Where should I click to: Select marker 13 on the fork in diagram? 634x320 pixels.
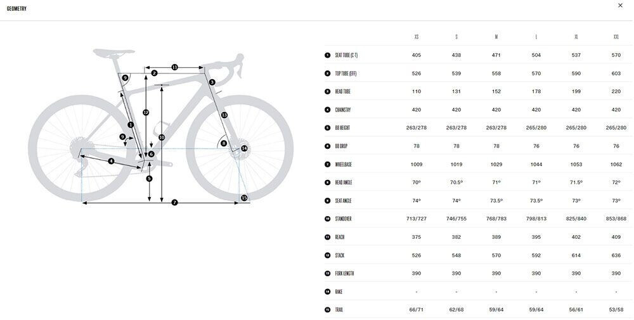pos(224,115)
